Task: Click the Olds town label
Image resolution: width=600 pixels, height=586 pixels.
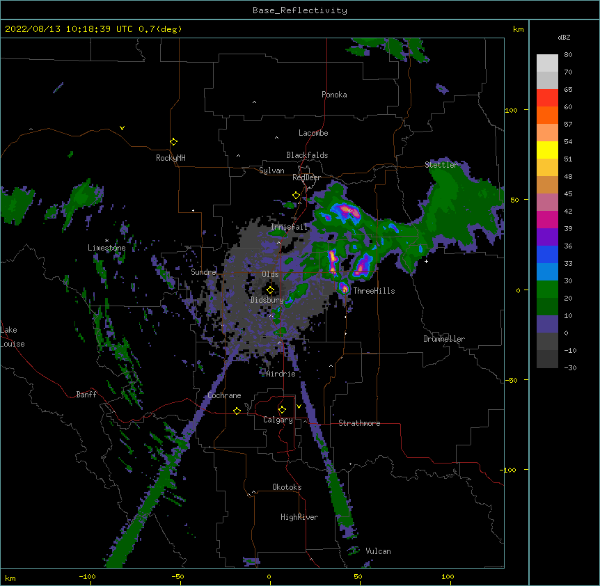Action: [x=270, y=274]
